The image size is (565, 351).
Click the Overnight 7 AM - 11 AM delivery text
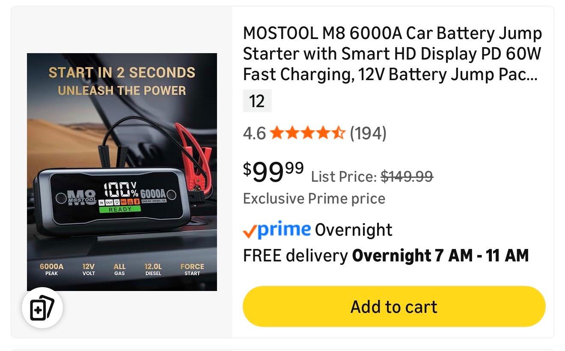click(440, 255)
